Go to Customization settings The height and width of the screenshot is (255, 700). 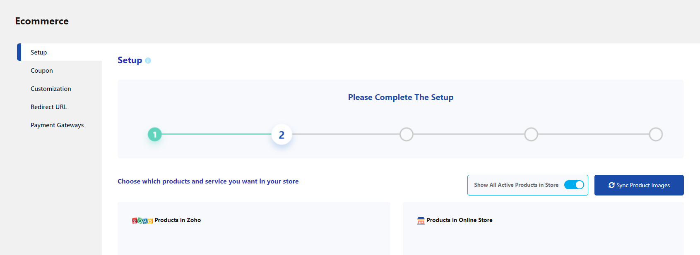coord(51,89)
